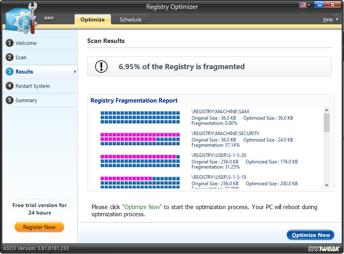344x254 pixels.
Task: Select the Optimize tab
Action: tap(92, 19)
